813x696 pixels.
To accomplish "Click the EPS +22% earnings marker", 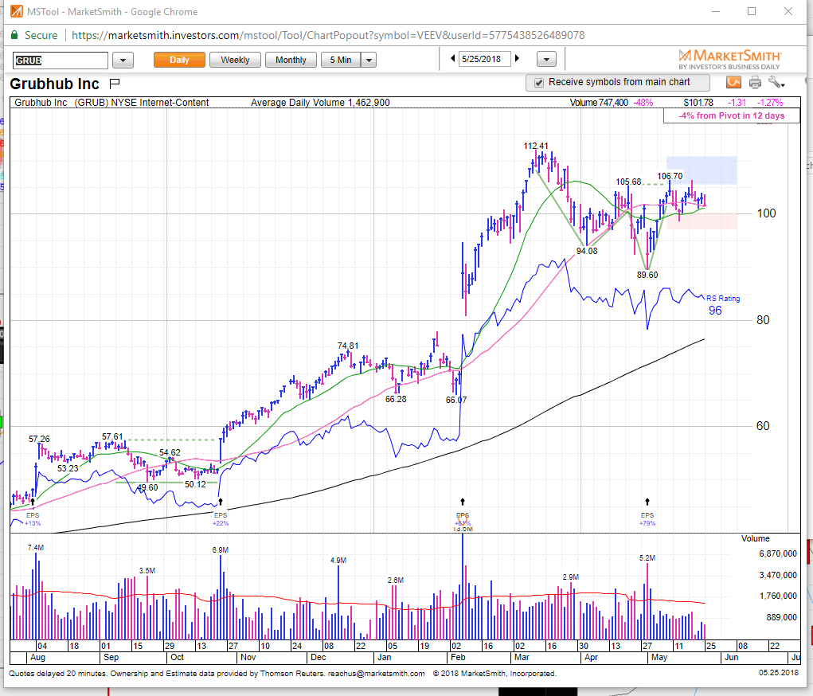I will [x=221, y=518].
